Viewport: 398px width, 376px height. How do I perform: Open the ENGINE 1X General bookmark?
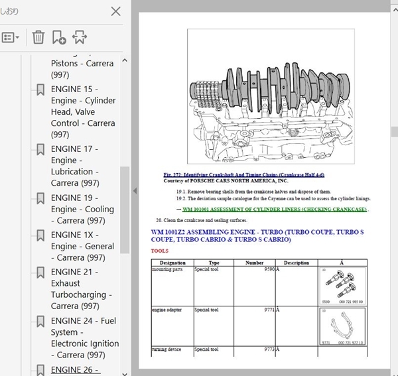pyautogui.click(x=82, y=246)
